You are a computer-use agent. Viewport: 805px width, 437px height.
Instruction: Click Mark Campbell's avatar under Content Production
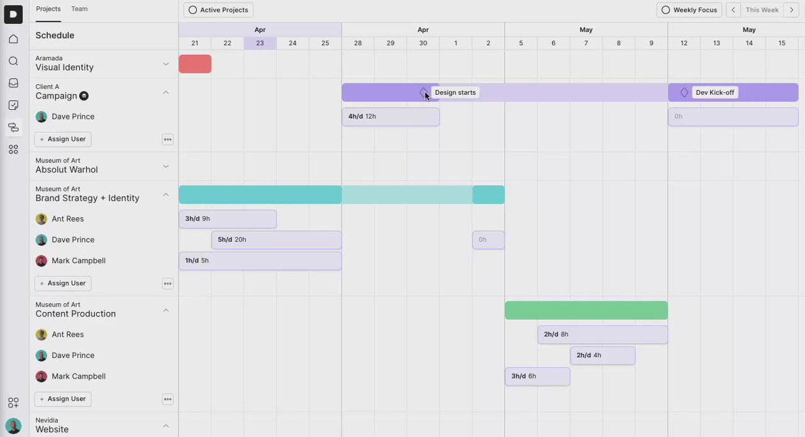tap(42, 376)
